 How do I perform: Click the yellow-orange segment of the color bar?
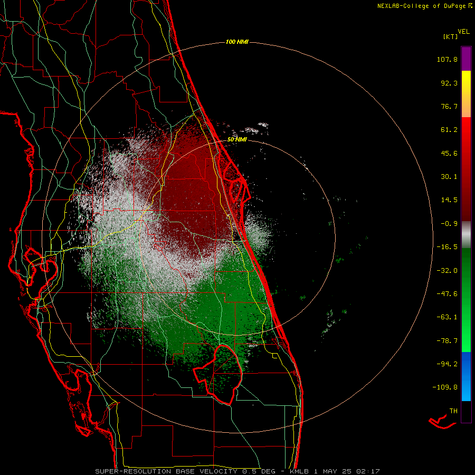coord(466,94)
